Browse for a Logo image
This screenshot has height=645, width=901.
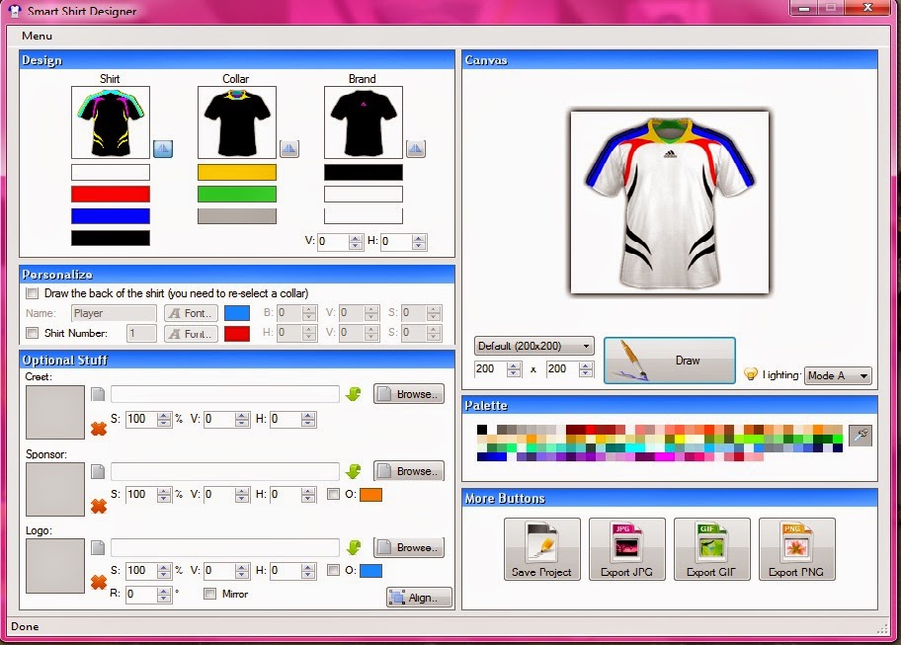[x=409, y=547]
